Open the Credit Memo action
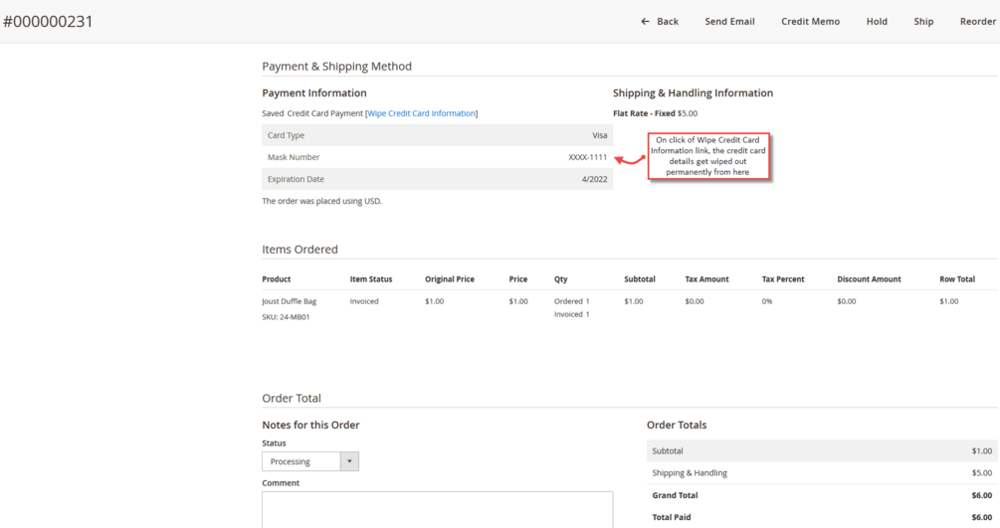Viewport: 1000px width, 528px height. coord(810,22)
